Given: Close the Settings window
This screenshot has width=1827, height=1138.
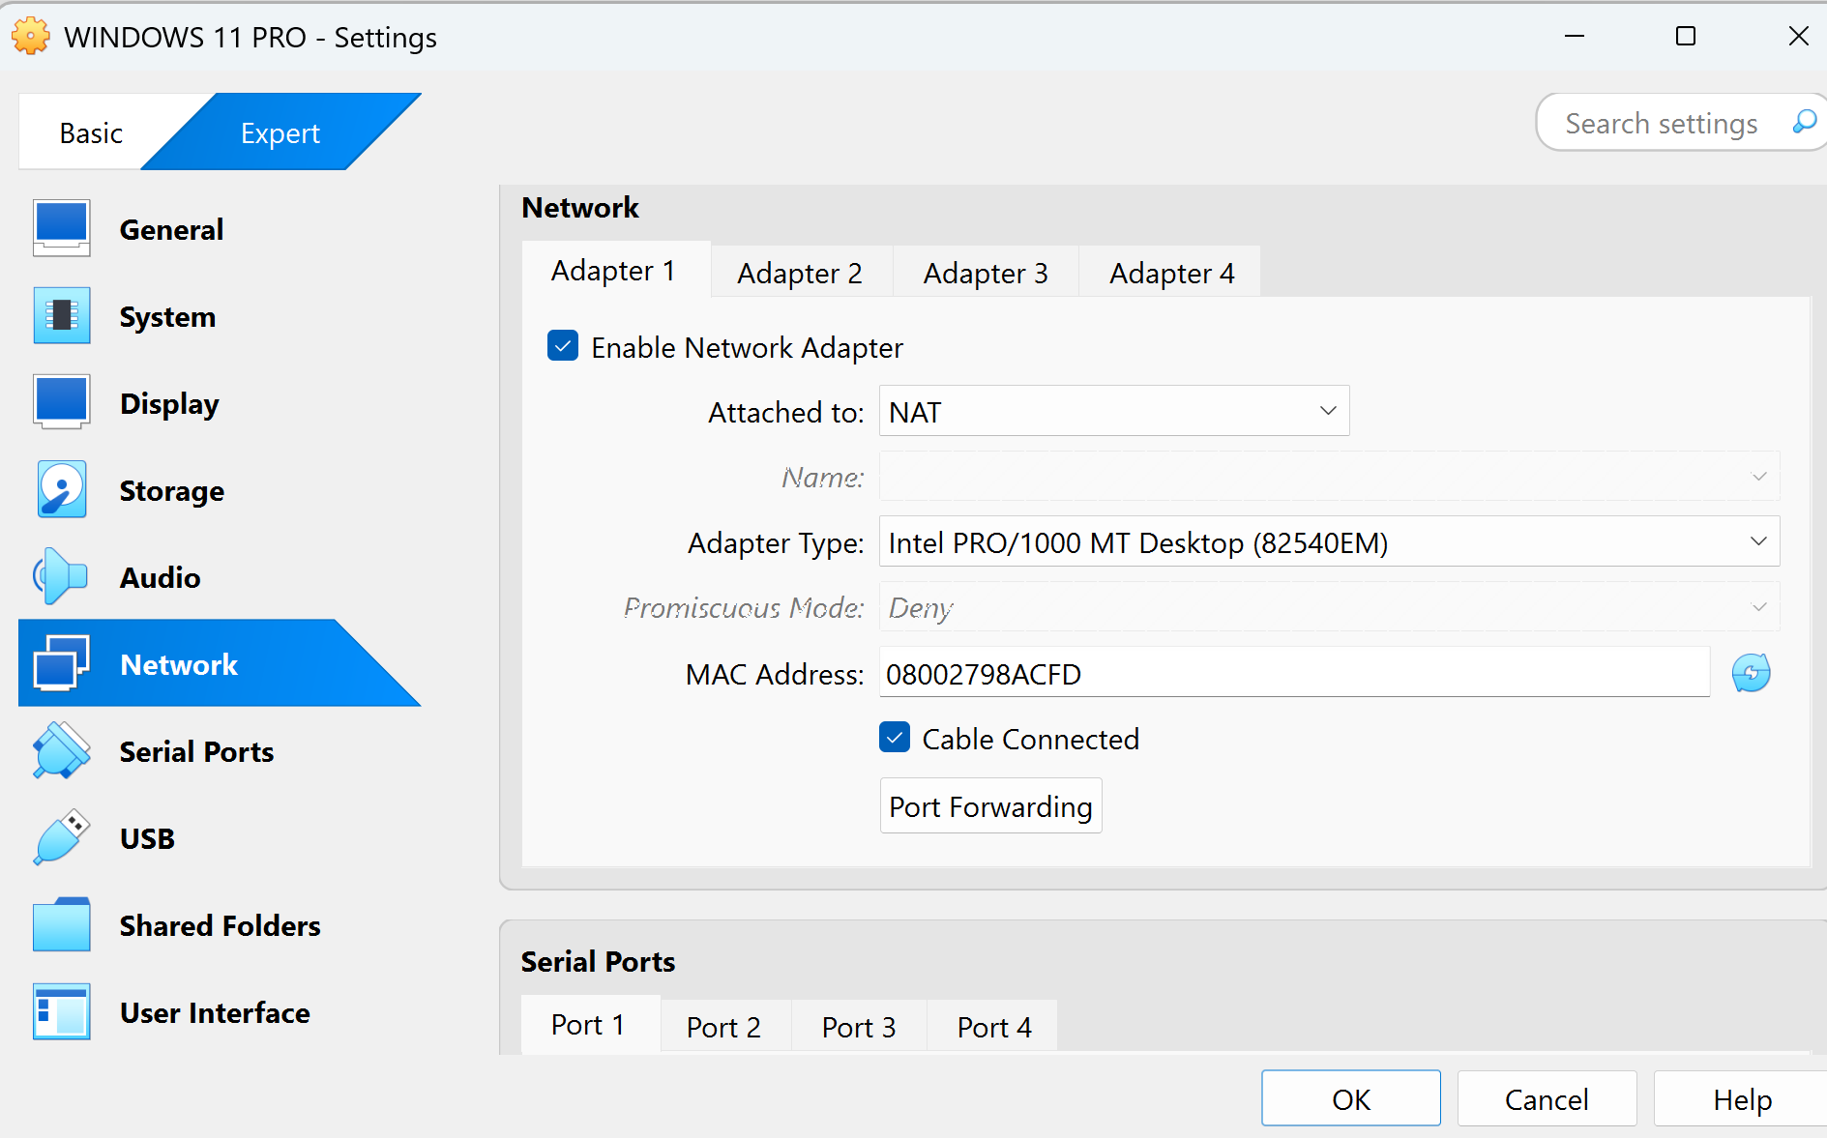Looking at the screenshot, I should coord(1798,36).
